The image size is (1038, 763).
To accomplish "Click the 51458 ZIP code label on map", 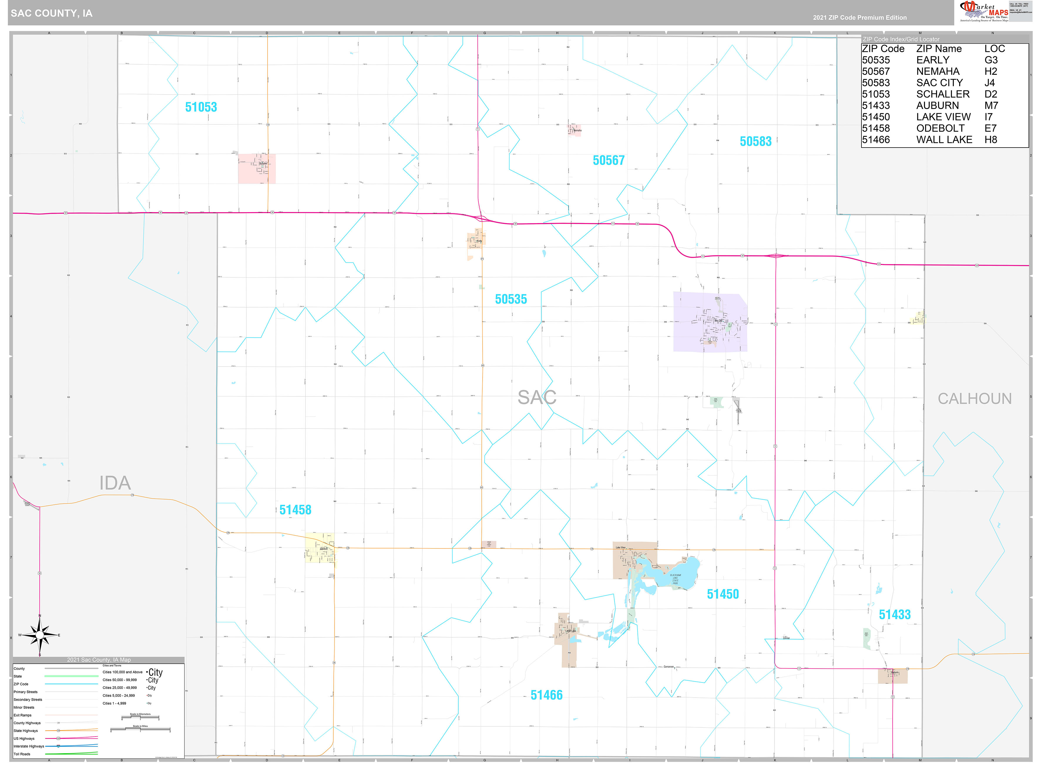I will click(295, 510).
